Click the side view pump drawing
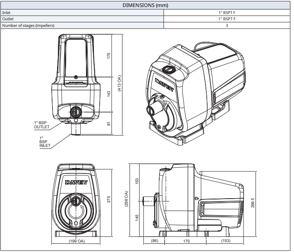This screenshot has width=294, height=252. pyautogui.click(x=193, y=200)
